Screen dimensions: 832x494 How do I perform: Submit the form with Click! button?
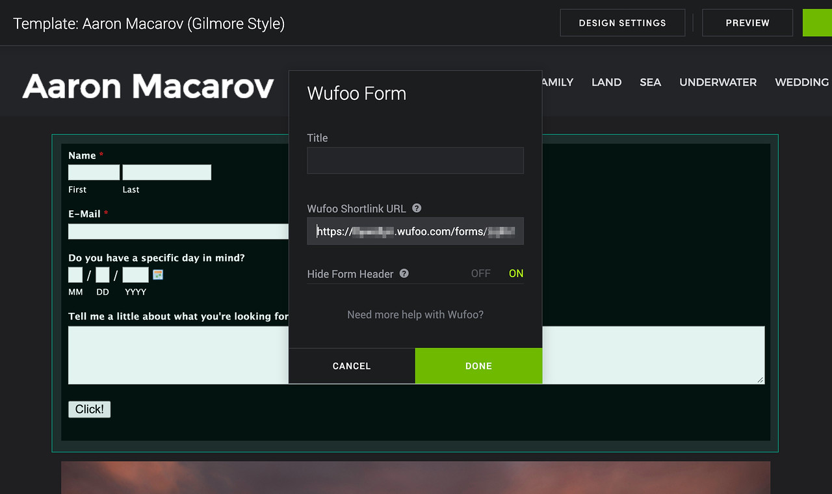click(90, 409)
